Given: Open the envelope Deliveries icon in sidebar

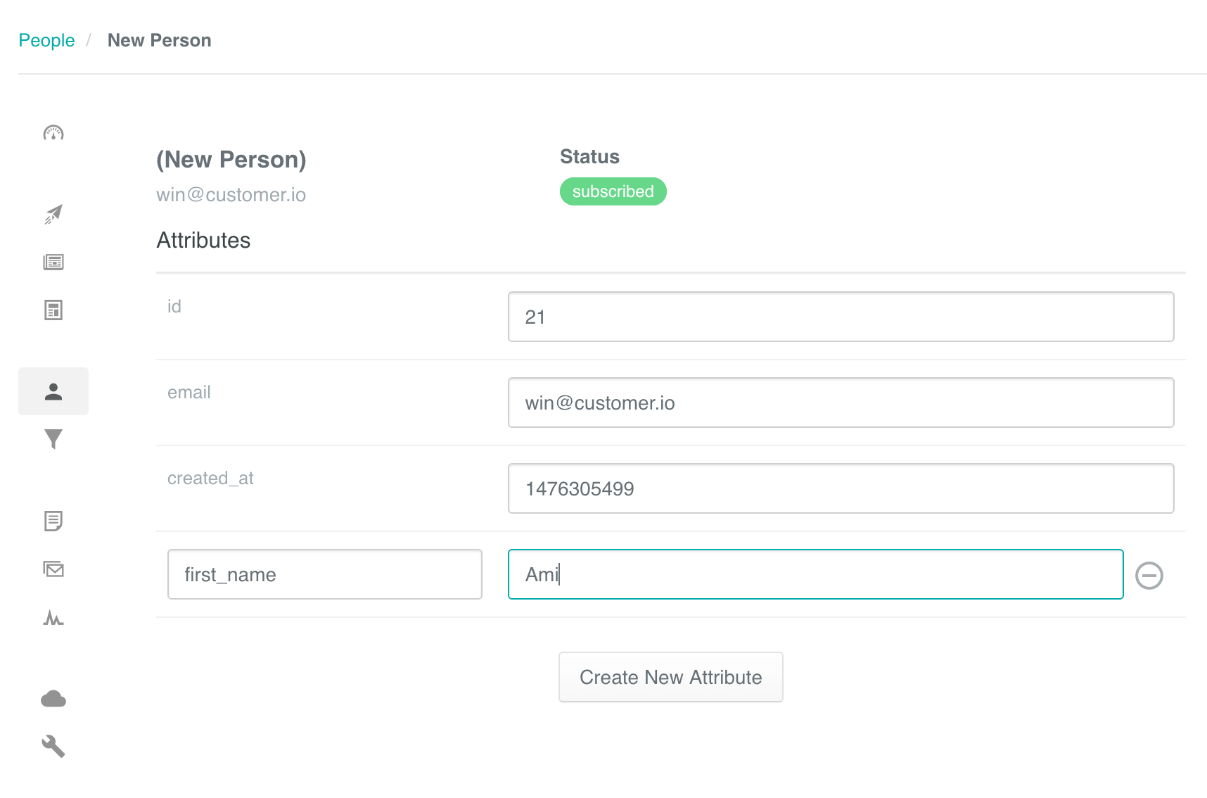Looking at the screenshot, I should (x=53, y=569).
